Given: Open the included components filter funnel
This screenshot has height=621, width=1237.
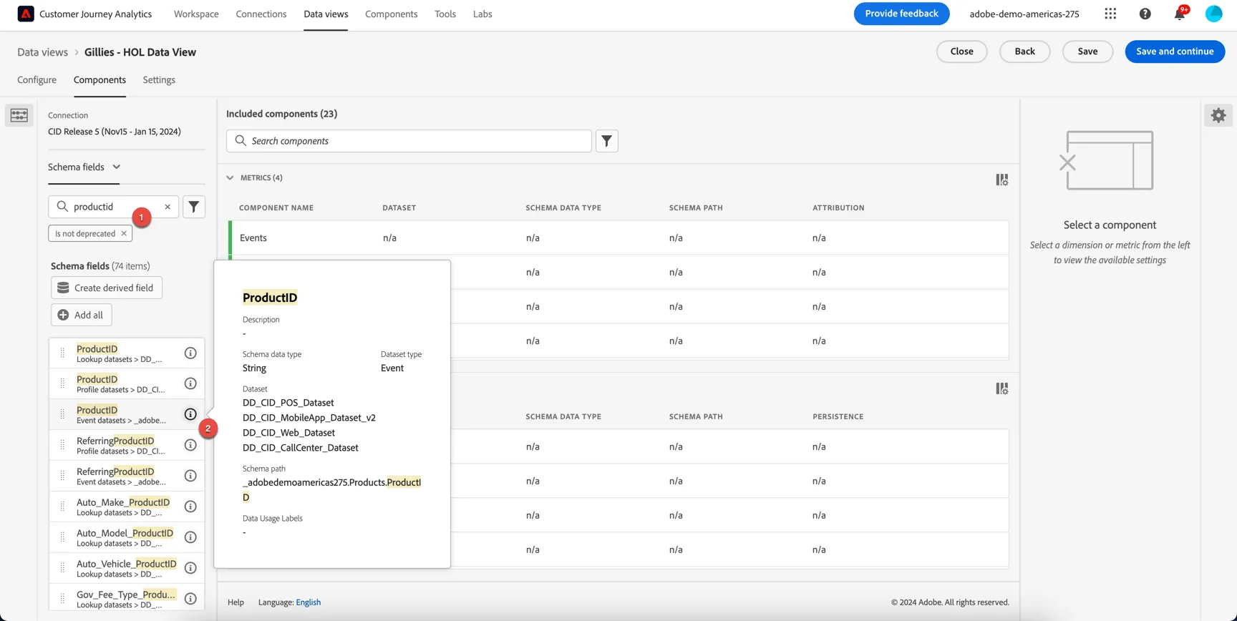Looking at the screenshot, I should click(x=607, y=141).
